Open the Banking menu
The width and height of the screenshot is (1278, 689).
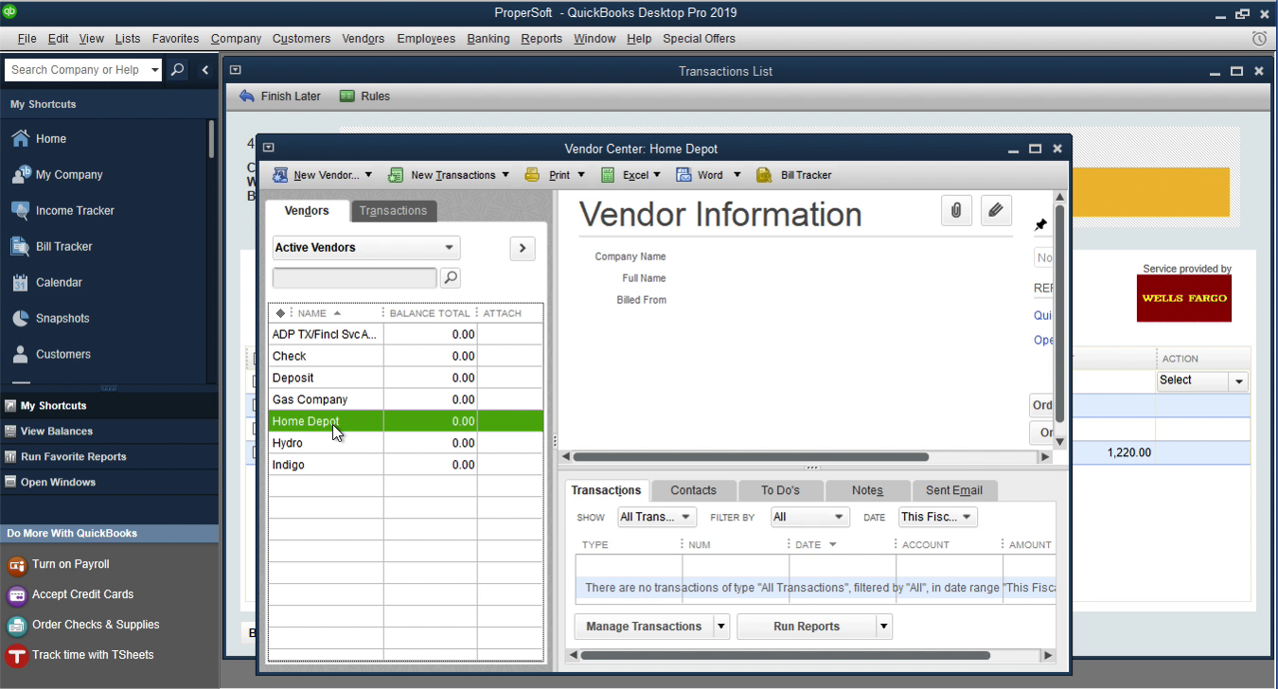point(488,39)
